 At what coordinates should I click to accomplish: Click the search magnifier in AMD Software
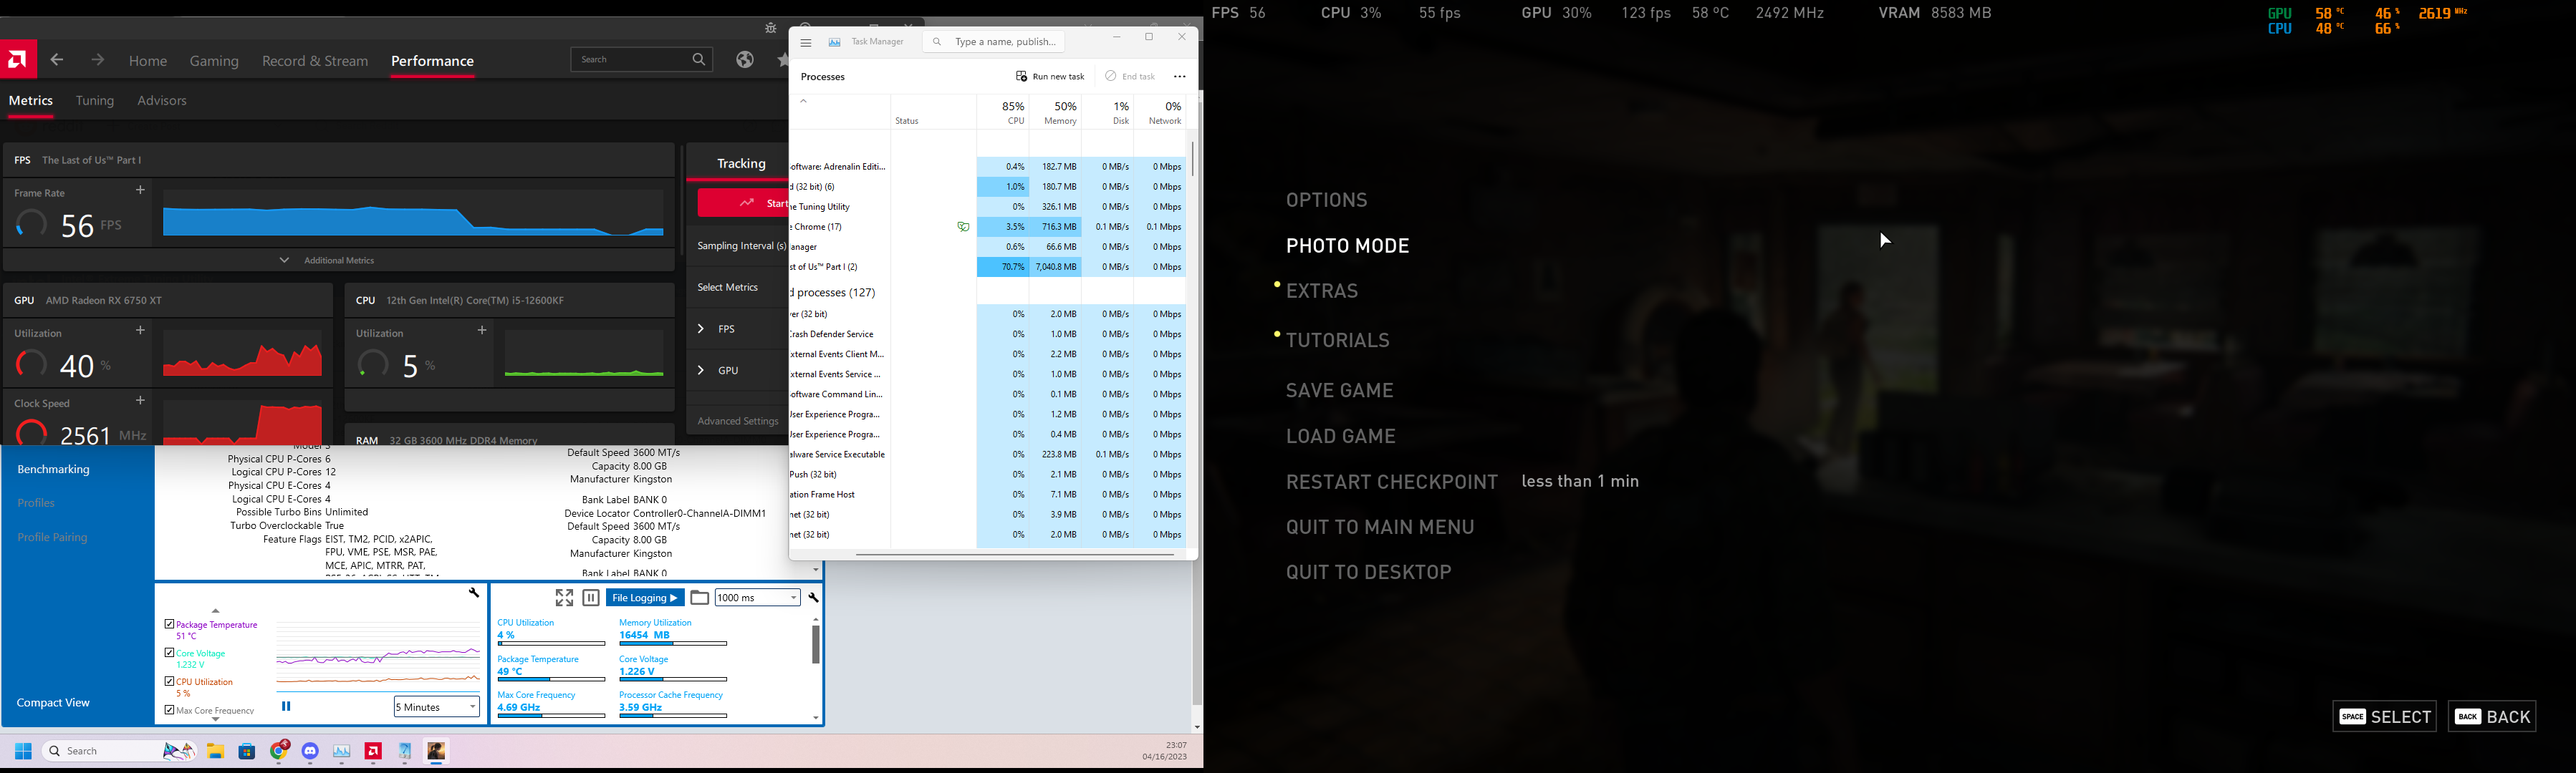[x=699, y=60]
